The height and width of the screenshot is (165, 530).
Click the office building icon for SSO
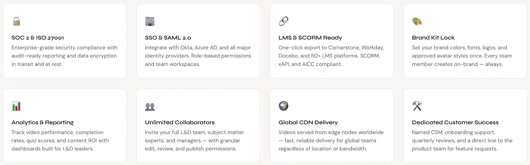(150, 21)
